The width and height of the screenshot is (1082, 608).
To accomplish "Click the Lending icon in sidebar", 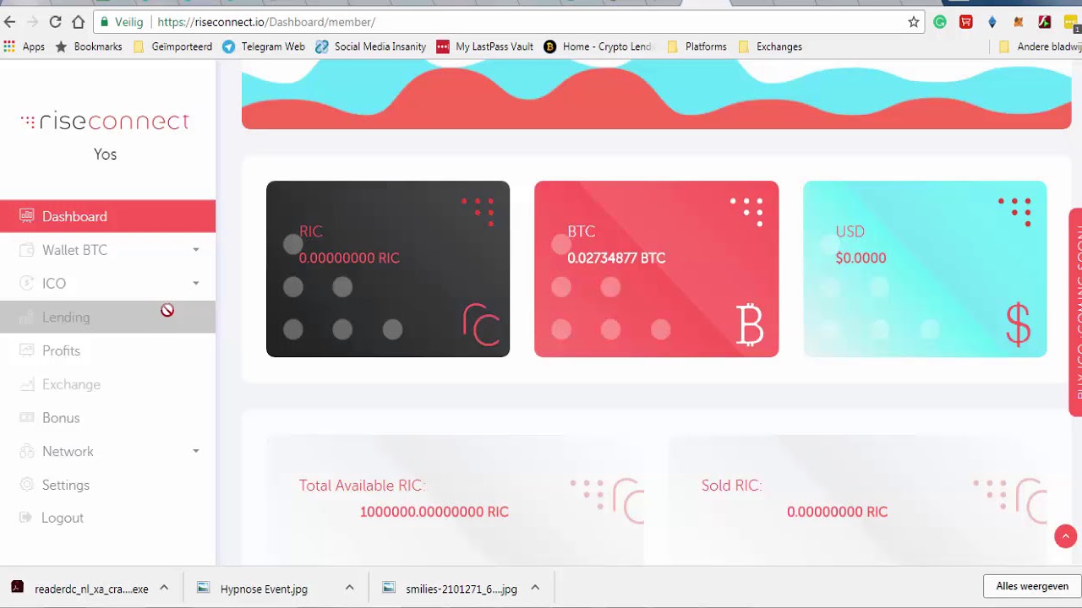I will tap(26, 317).
